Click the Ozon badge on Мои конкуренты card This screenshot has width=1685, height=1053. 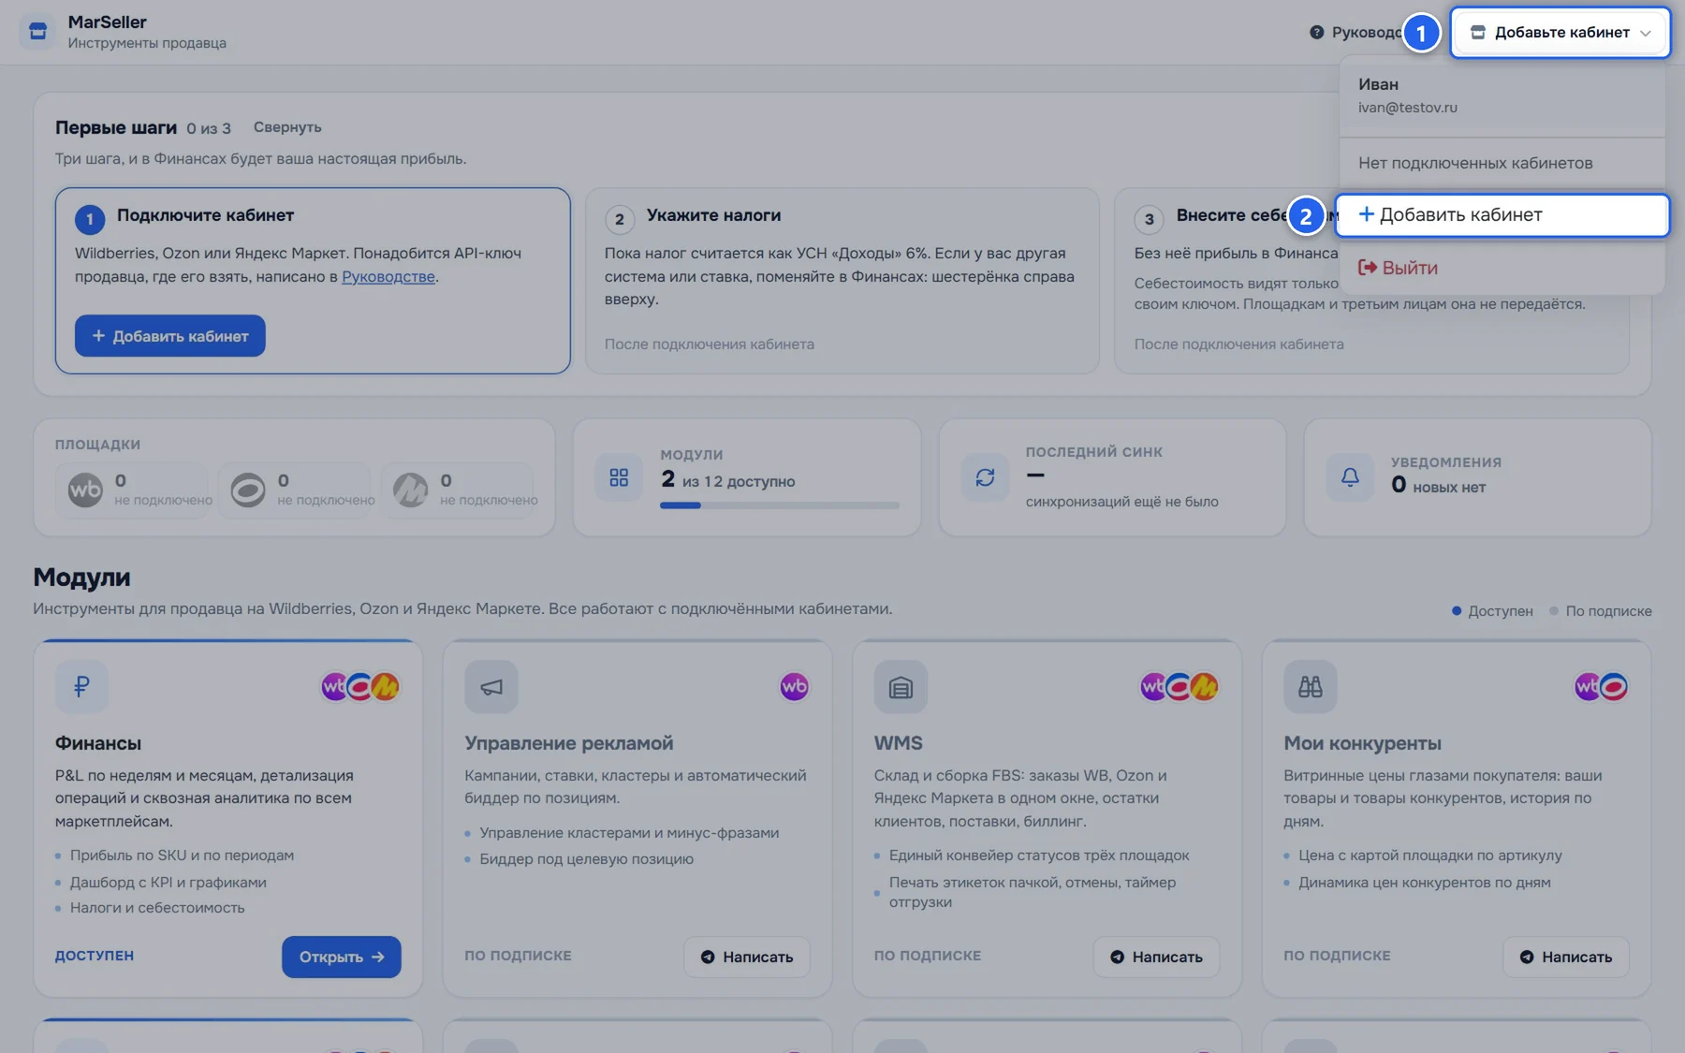[1614, 687]
